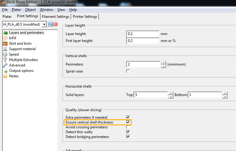Screen dimensions: 236x151
Task: Click the Top solid layers field
Action: 151,95
